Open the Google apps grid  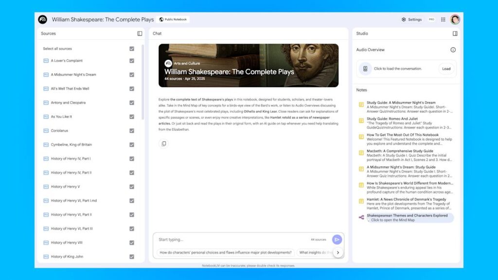click(443, 19)
